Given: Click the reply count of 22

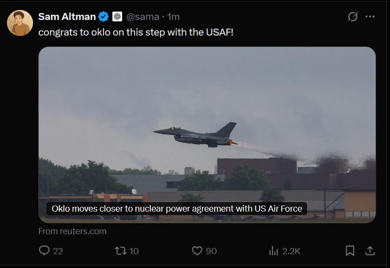Looking at the screenshot, I should pos(58,251).
